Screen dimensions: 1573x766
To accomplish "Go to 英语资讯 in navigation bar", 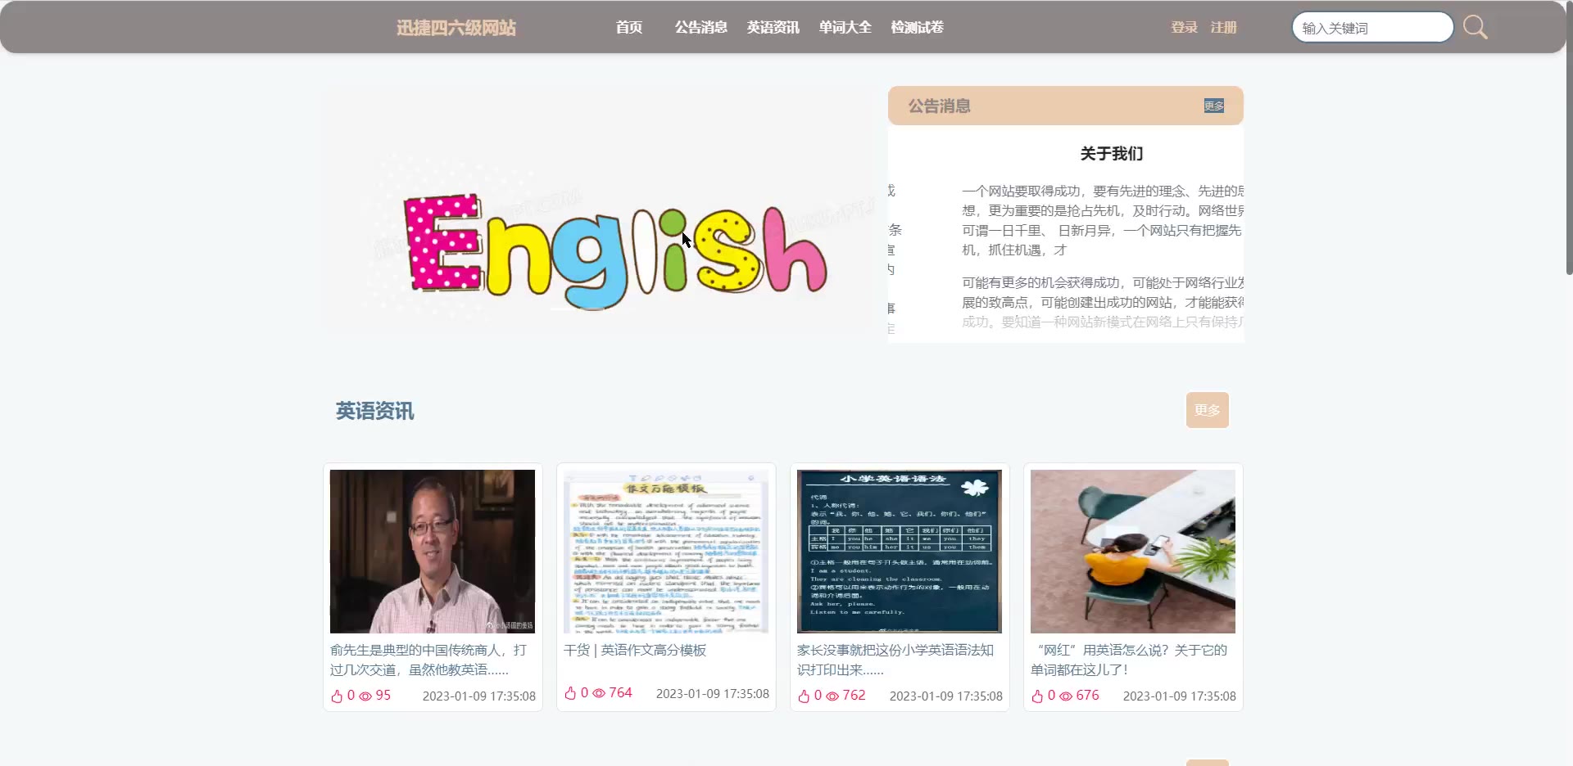I will click(x=773, y=27).
